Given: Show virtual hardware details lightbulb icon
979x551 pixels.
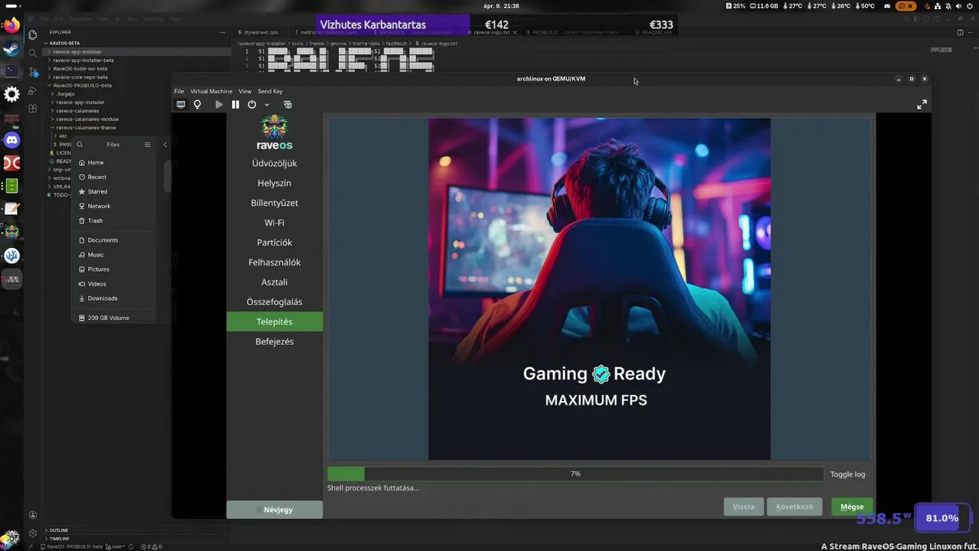Looking at the screenshot, I should click(x=197, y=104).
